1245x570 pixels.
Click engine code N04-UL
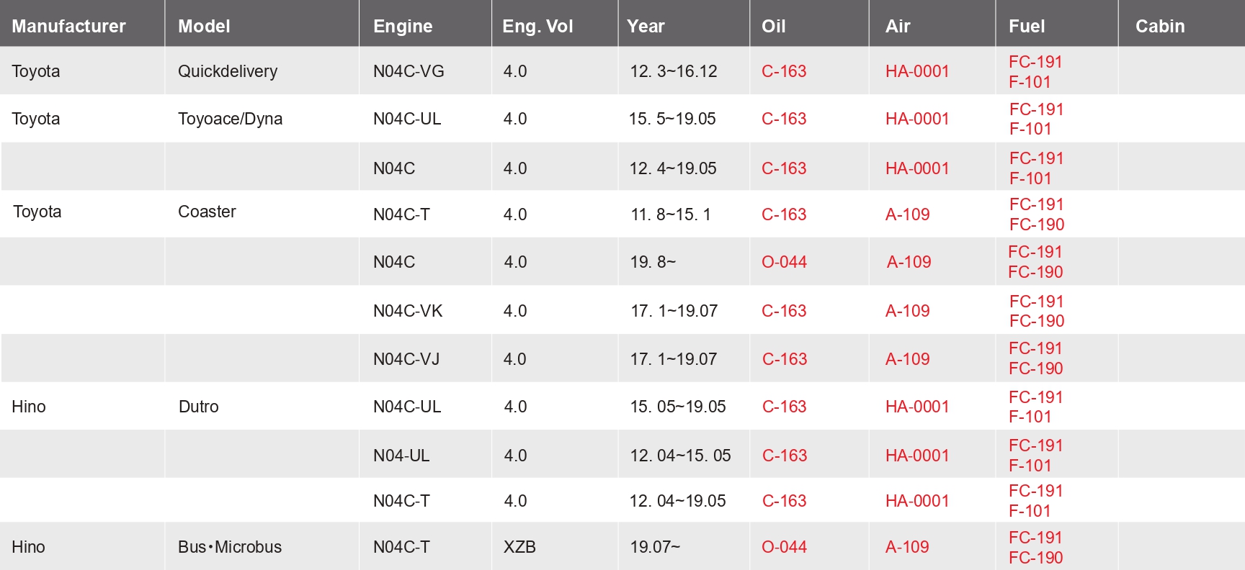click(x=401, y=456)
